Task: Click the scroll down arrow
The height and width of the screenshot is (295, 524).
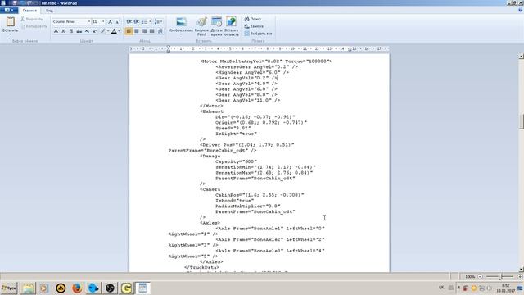Action: (x=521, y=269)
